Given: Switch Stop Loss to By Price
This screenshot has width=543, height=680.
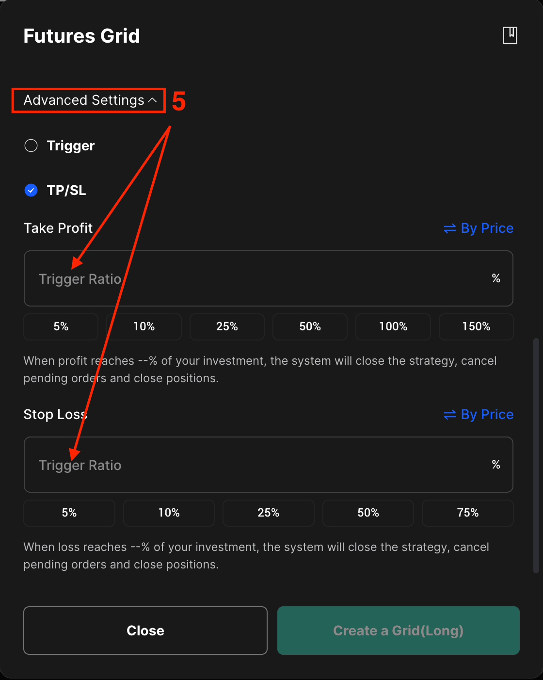Looking at the screenshot, I should click(x=479, y=414).
